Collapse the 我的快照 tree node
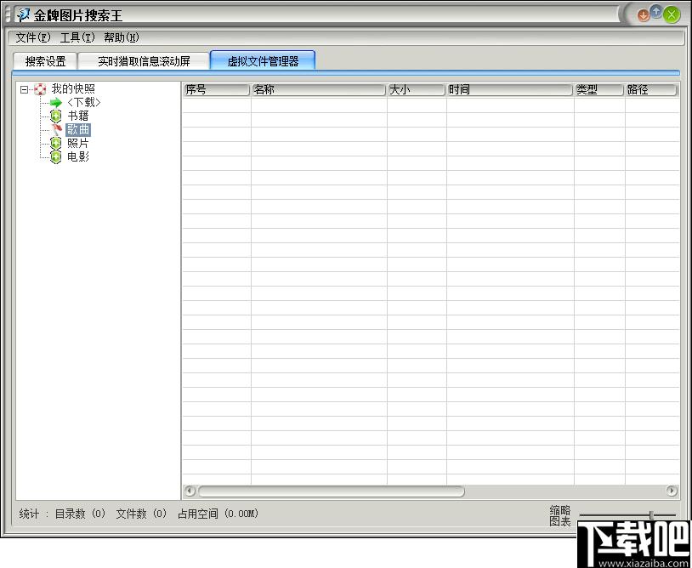 (x=25, y=89)
